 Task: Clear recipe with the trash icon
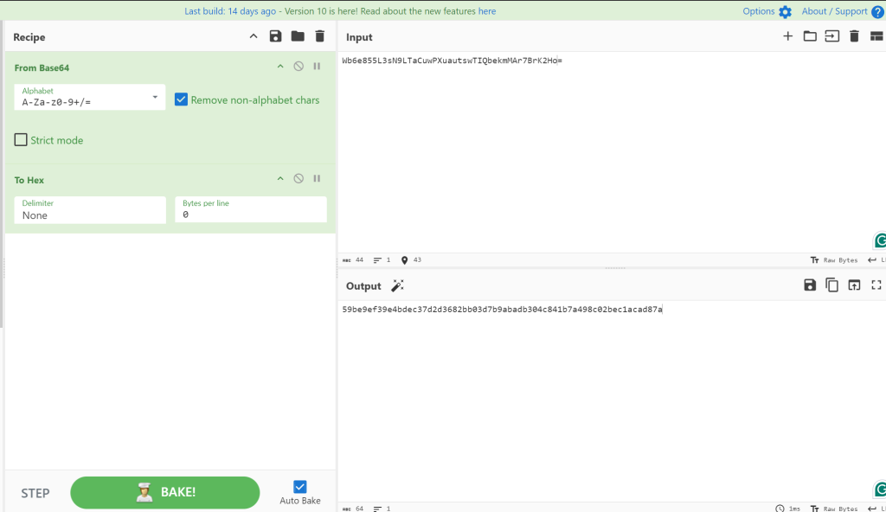pos(320,36)
